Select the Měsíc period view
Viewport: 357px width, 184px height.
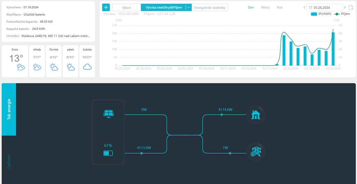[265, 7]
